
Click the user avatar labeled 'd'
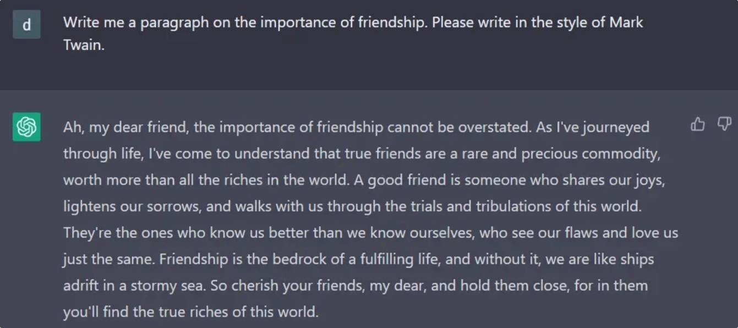click(26, 24)
